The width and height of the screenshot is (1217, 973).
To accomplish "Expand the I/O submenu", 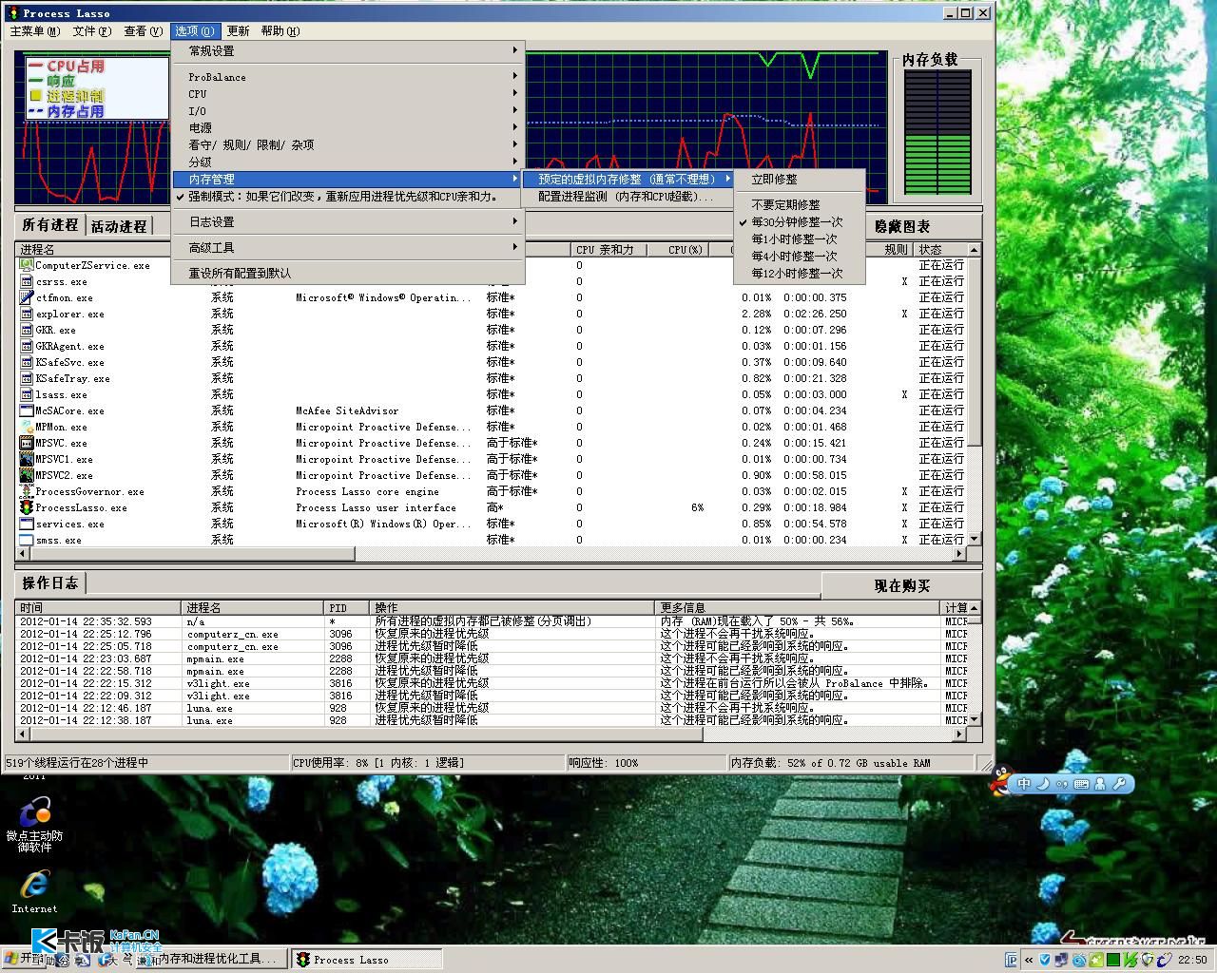I will pyautogui.click(x=348, y=111).
